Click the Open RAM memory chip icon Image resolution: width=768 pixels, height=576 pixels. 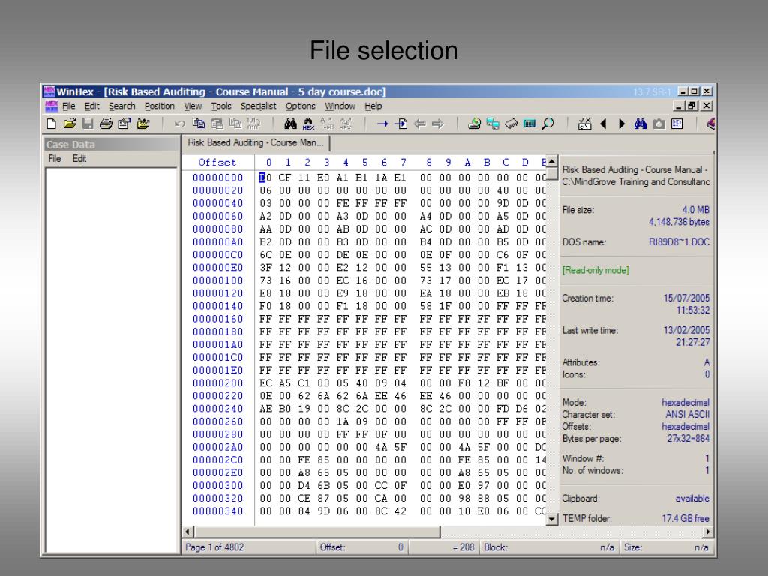(511, 124)
